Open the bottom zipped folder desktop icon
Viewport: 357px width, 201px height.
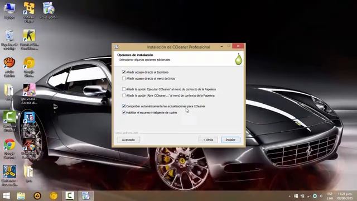coord(28,174)
